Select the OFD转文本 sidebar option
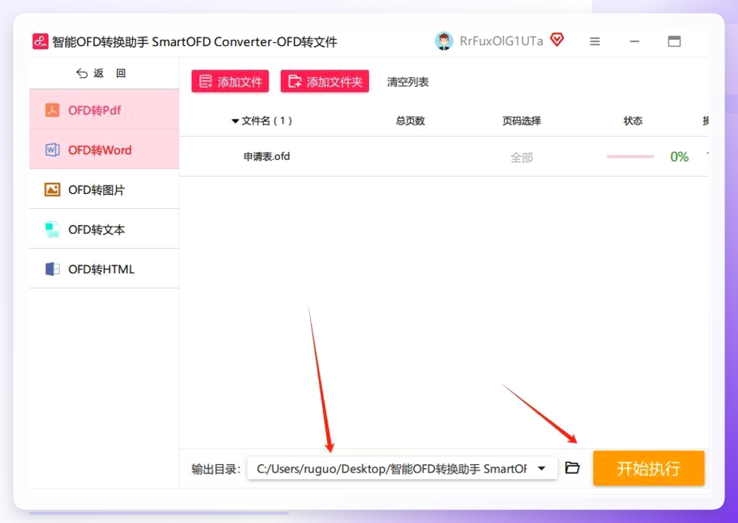Viewport: 738px width, 523px height. click(104, 229)
